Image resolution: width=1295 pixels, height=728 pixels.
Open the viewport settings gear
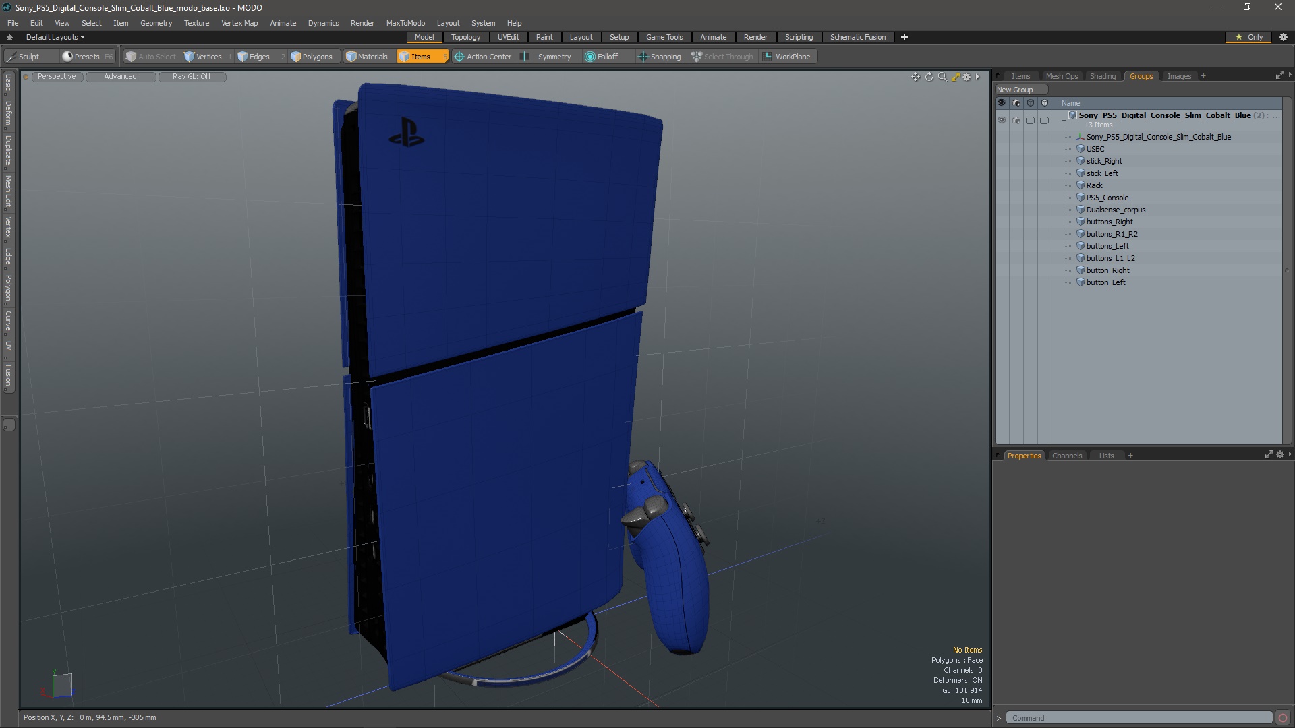coord(967,77)
